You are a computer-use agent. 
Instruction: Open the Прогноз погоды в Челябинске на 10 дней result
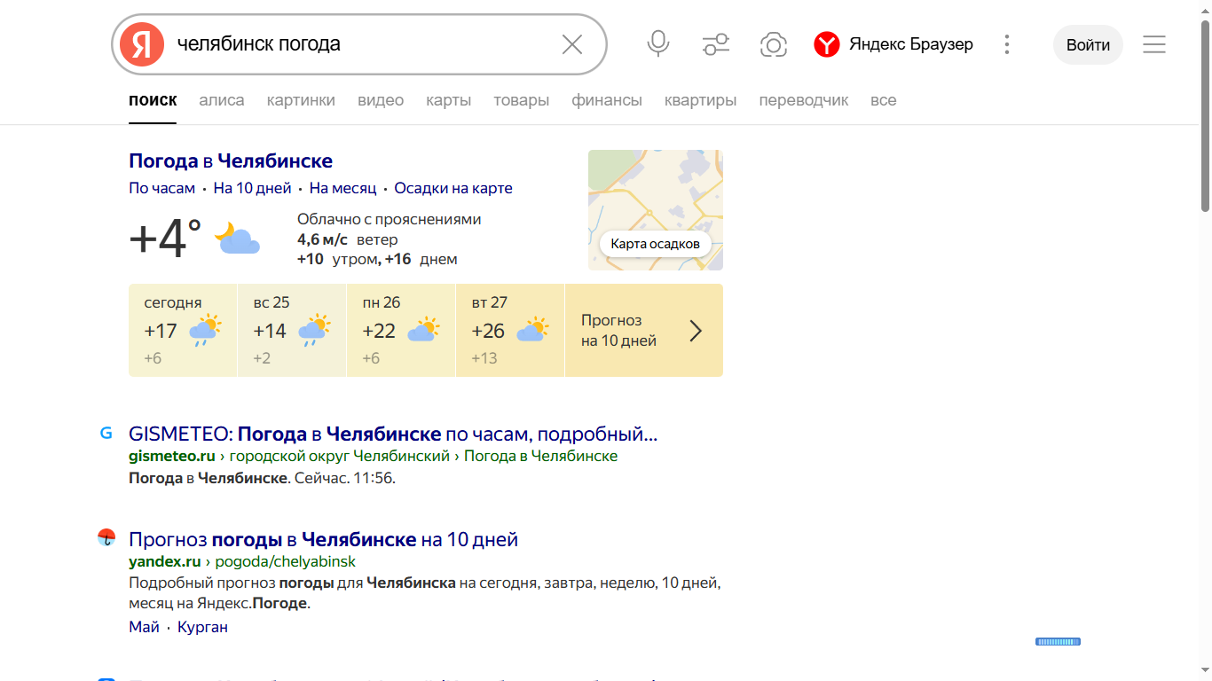(323, 539)
